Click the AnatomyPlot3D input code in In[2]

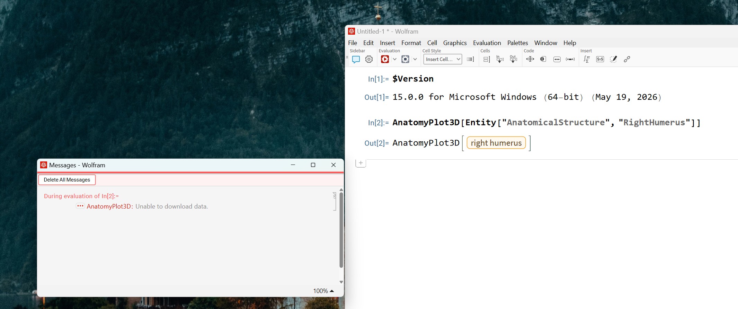point(546,123)
